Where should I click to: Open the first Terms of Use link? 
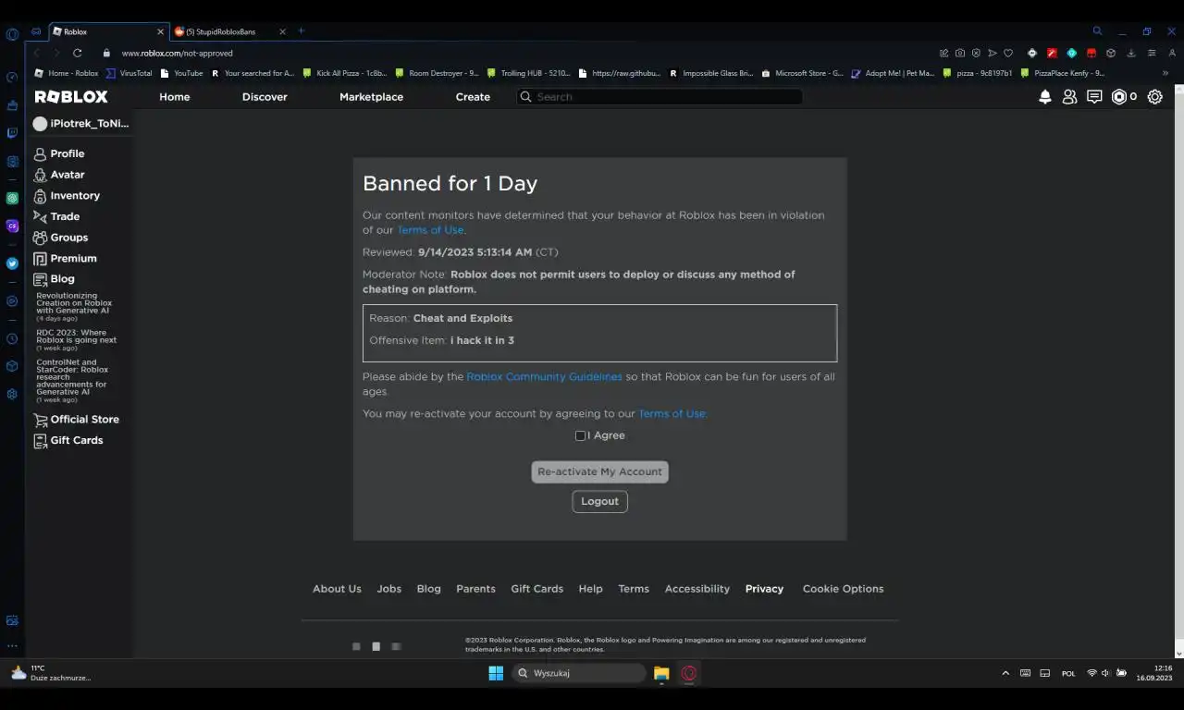[430, 230]
